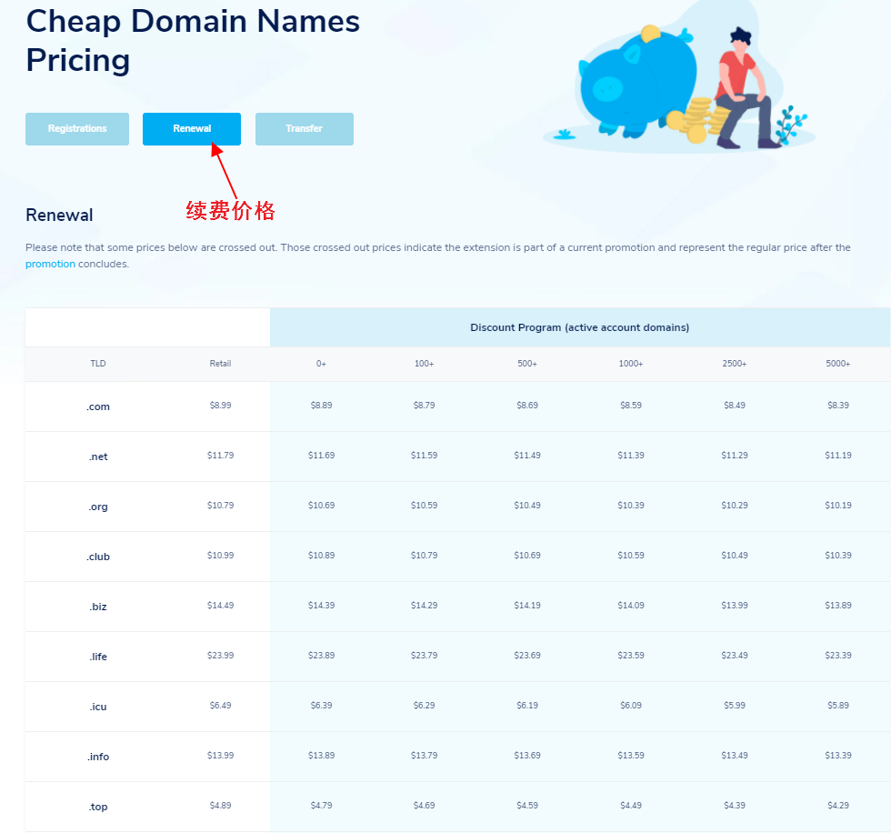Click the Renewal section heading
Image resolution: width=891 pixels, height=833 pixels.
[x=58, y=215]
